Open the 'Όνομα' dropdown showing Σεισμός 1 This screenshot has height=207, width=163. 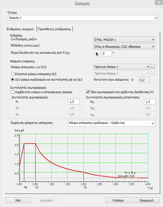click(83, 18)
